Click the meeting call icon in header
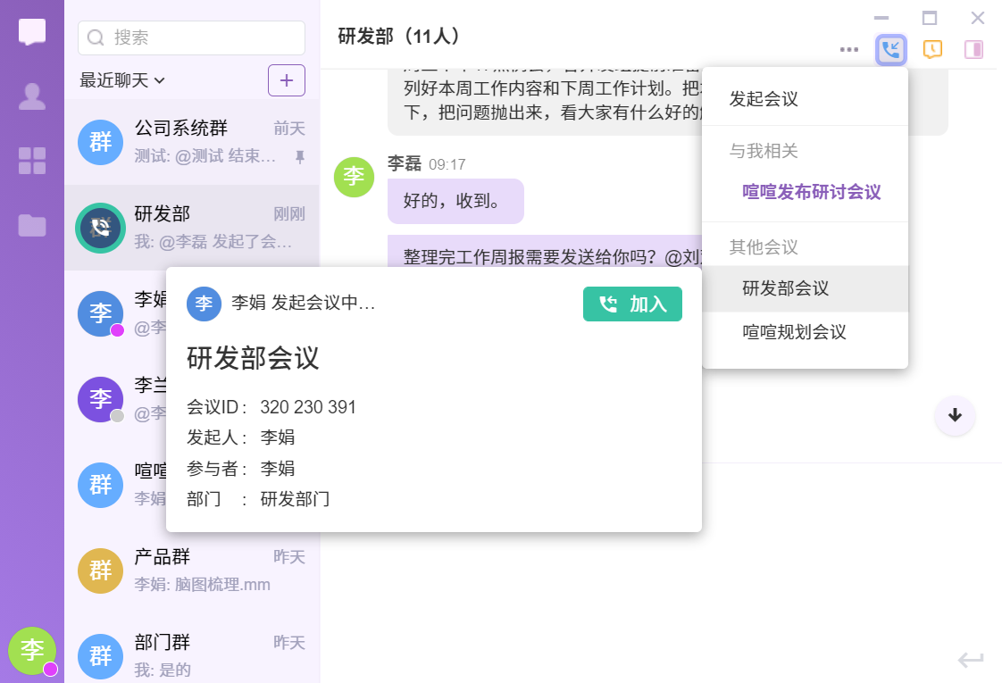 coord(890,49)
